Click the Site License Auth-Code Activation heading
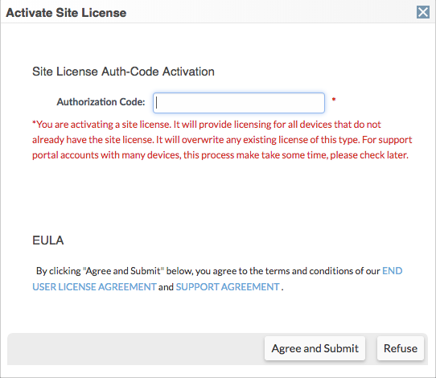Viewport: 436px width, 378px height. point(123,72)
